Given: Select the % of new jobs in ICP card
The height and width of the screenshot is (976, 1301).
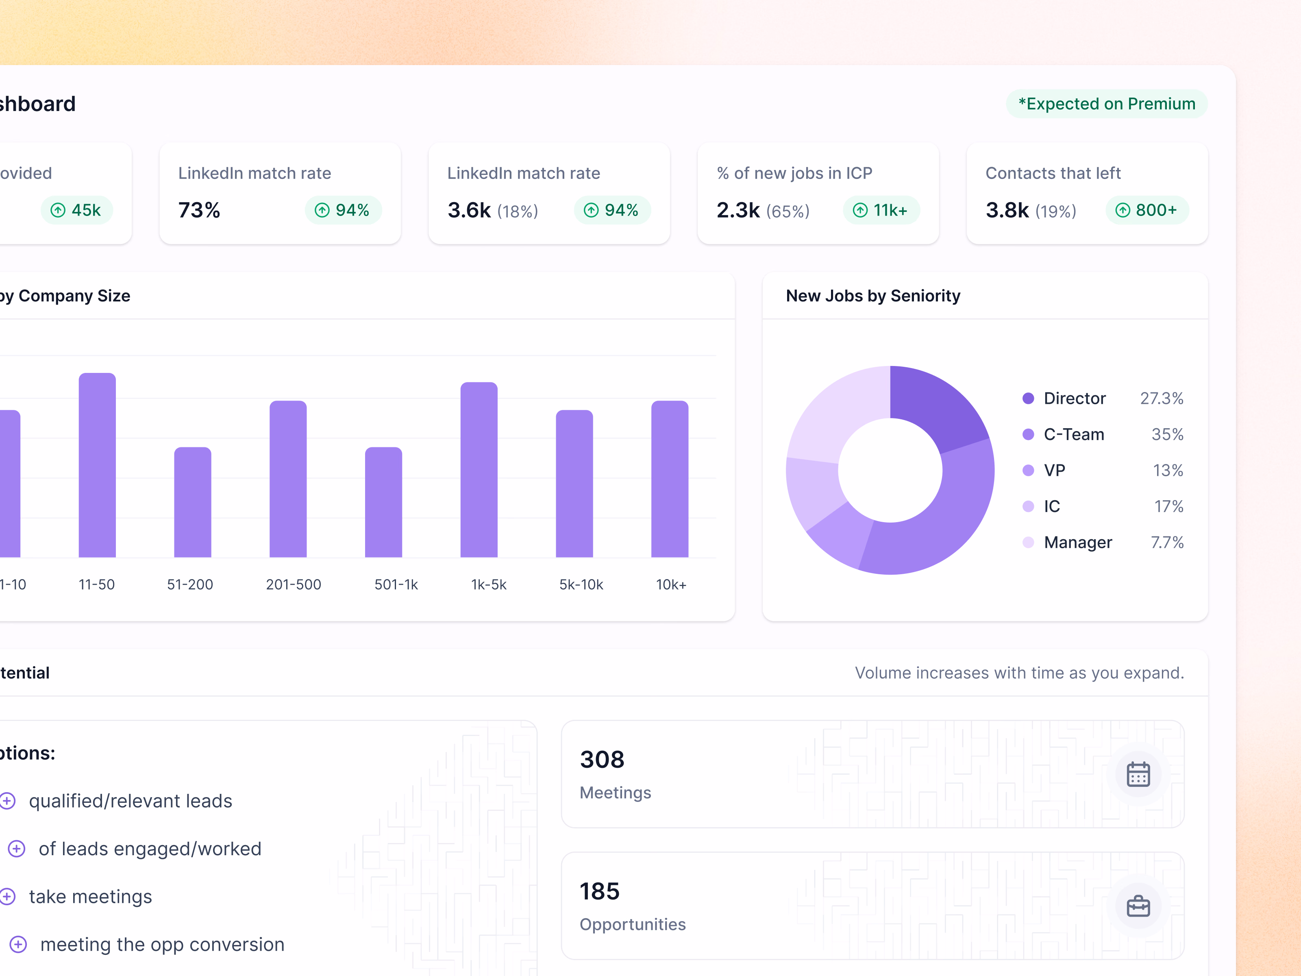Looking at the screenshot, I should click(818, 193).
